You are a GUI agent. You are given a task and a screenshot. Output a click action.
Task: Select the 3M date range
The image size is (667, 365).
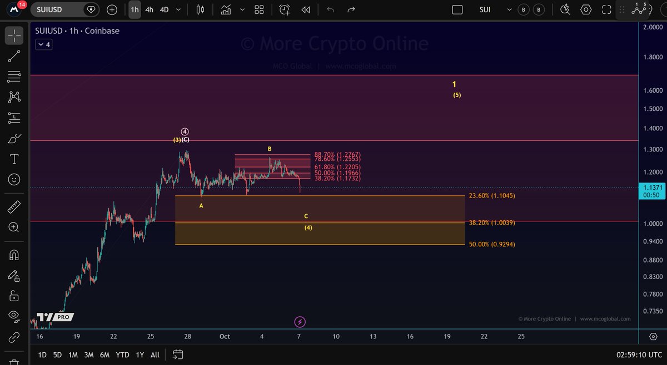(88, 354)
